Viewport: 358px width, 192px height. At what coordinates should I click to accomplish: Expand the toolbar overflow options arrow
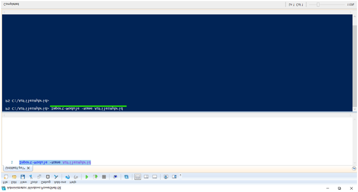point(181,175)
